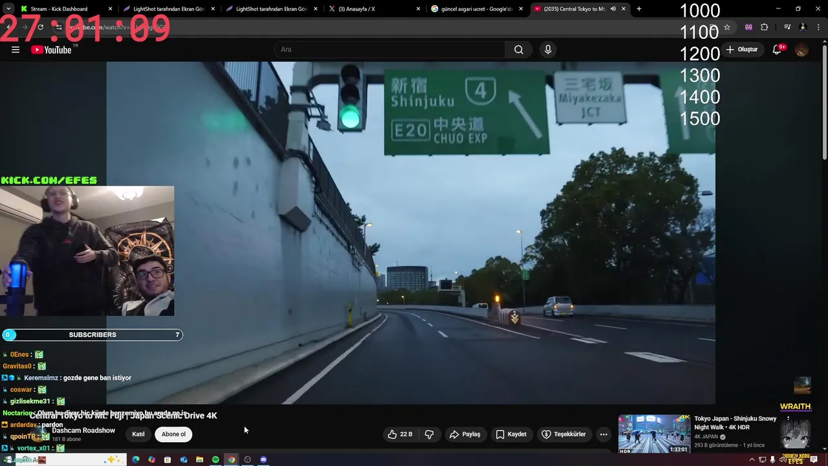Open the Oluştur create menu
The image size is (828, 466).
[742, 50]
